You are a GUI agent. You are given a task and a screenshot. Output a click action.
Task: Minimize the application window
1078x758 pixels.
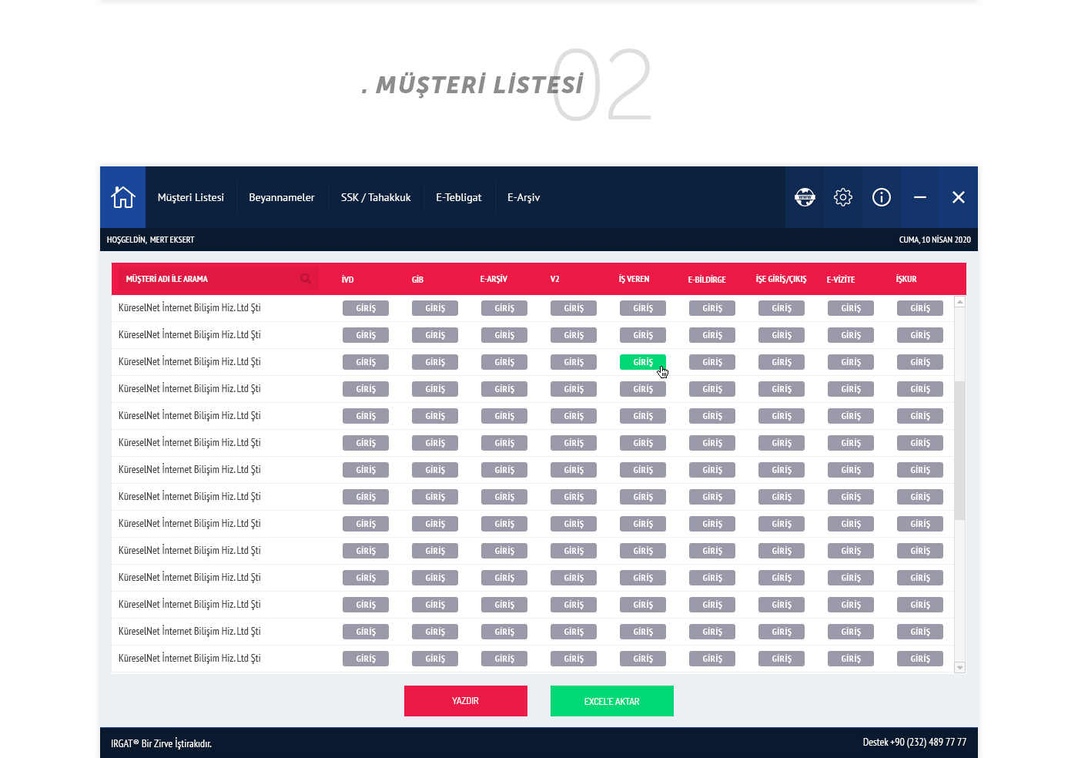coord(920,197)
